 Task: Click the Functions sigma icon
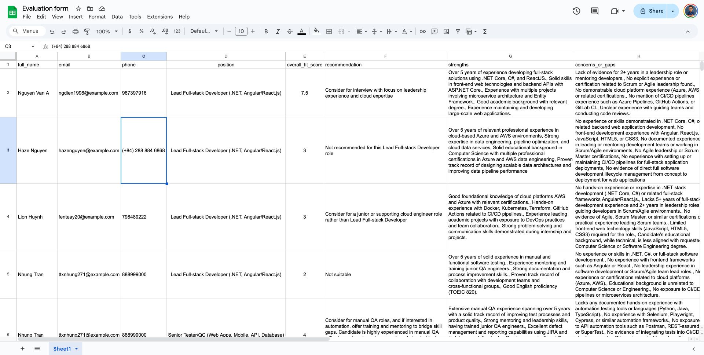coord(485,32)
